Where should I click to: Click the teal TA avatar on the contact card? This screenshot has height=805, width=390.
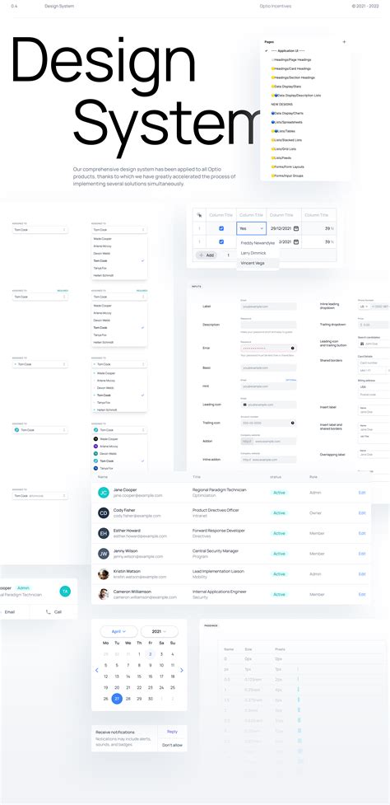tap(65, 591)
